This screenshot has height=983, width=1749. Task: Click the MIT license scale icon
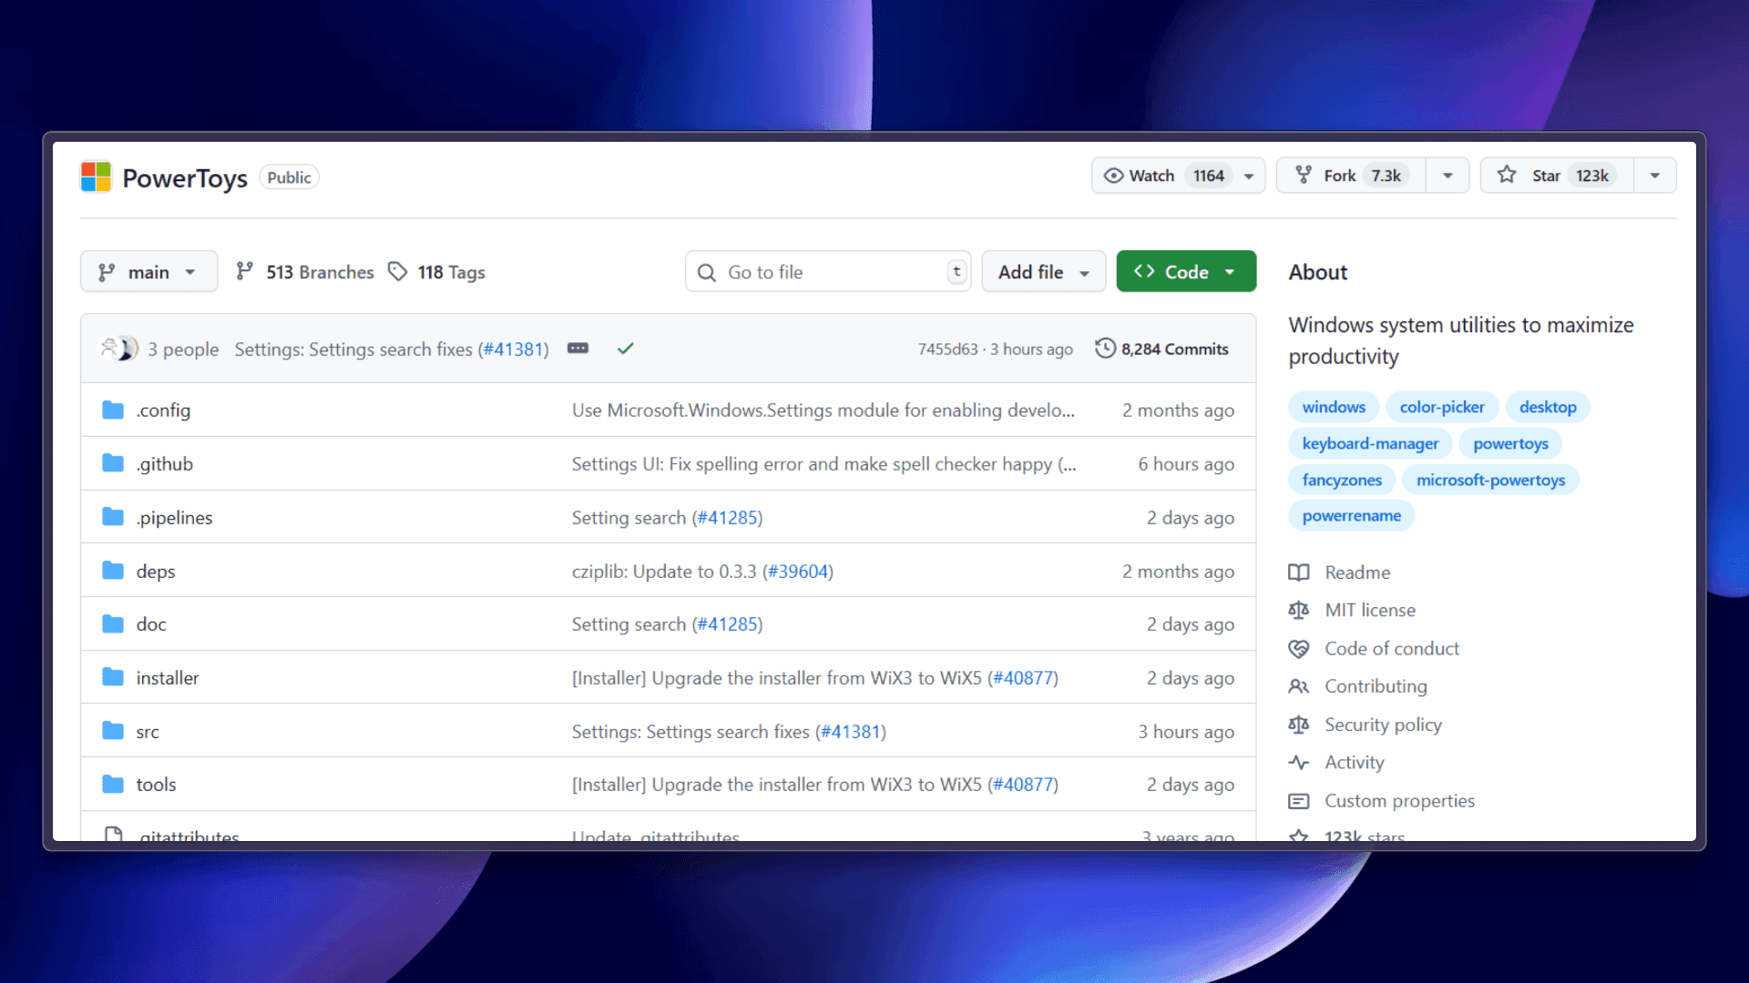point(1299,610)
